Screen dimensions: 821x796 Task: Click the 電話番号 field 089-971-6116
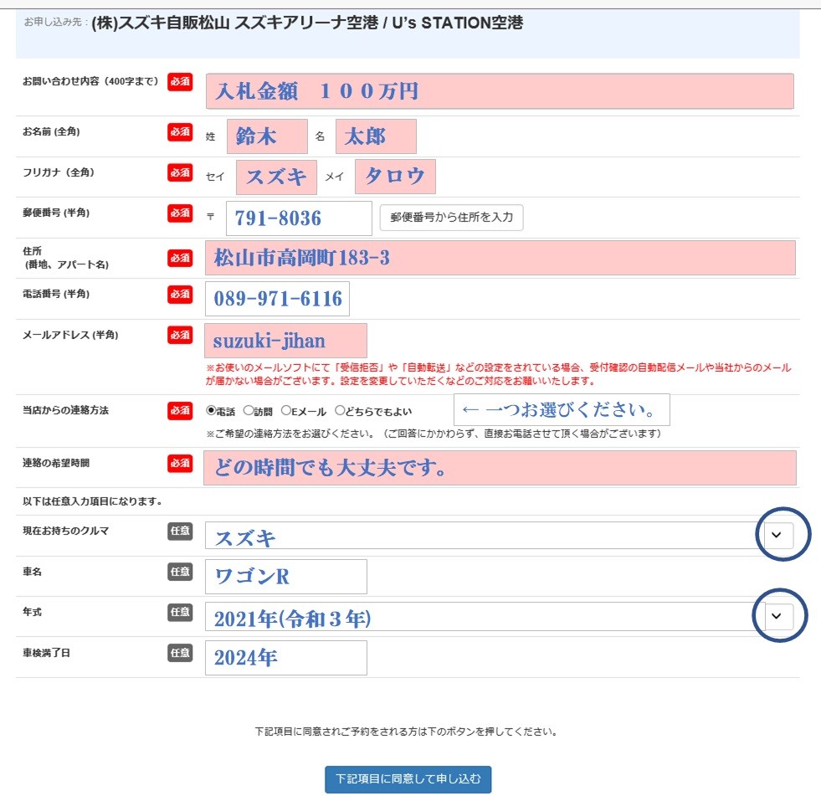(x=277, y=299)
